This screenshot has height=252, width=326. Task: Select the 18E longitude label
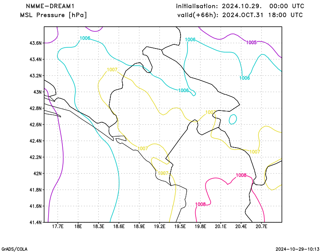(78, 226)
